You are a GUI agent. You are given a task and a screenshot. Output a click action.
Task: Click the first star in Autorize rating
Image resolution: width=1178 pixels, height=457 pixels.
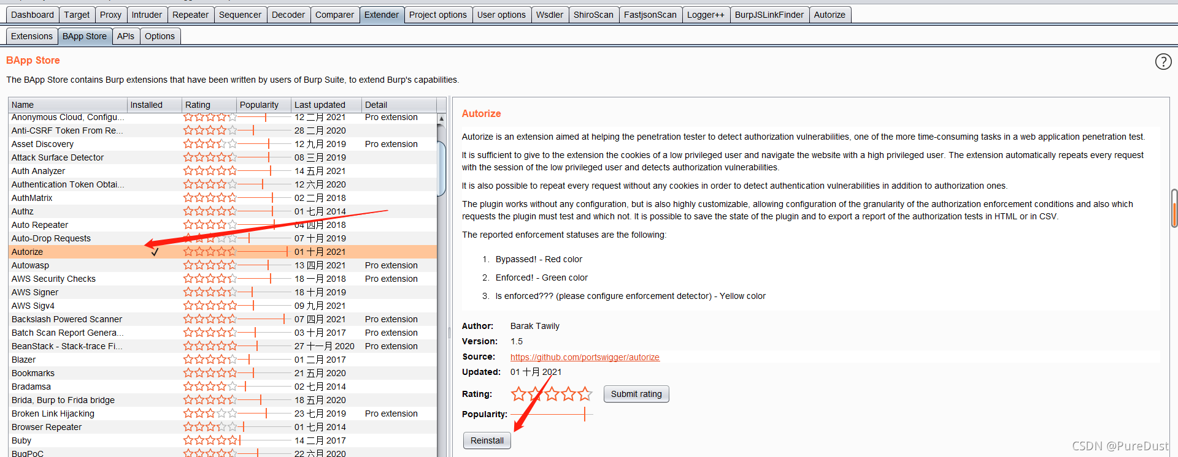click(x=519, y=394)
